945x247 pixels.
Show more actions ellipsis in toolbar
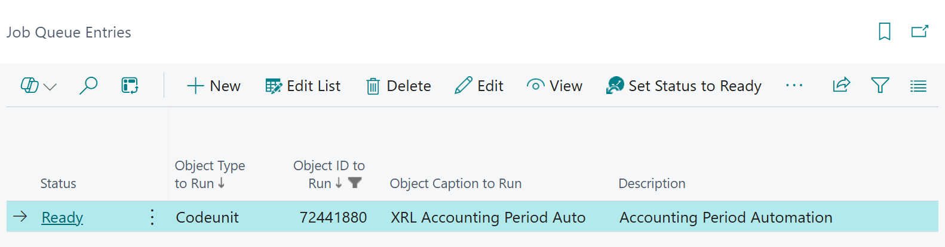pos(794,86)
